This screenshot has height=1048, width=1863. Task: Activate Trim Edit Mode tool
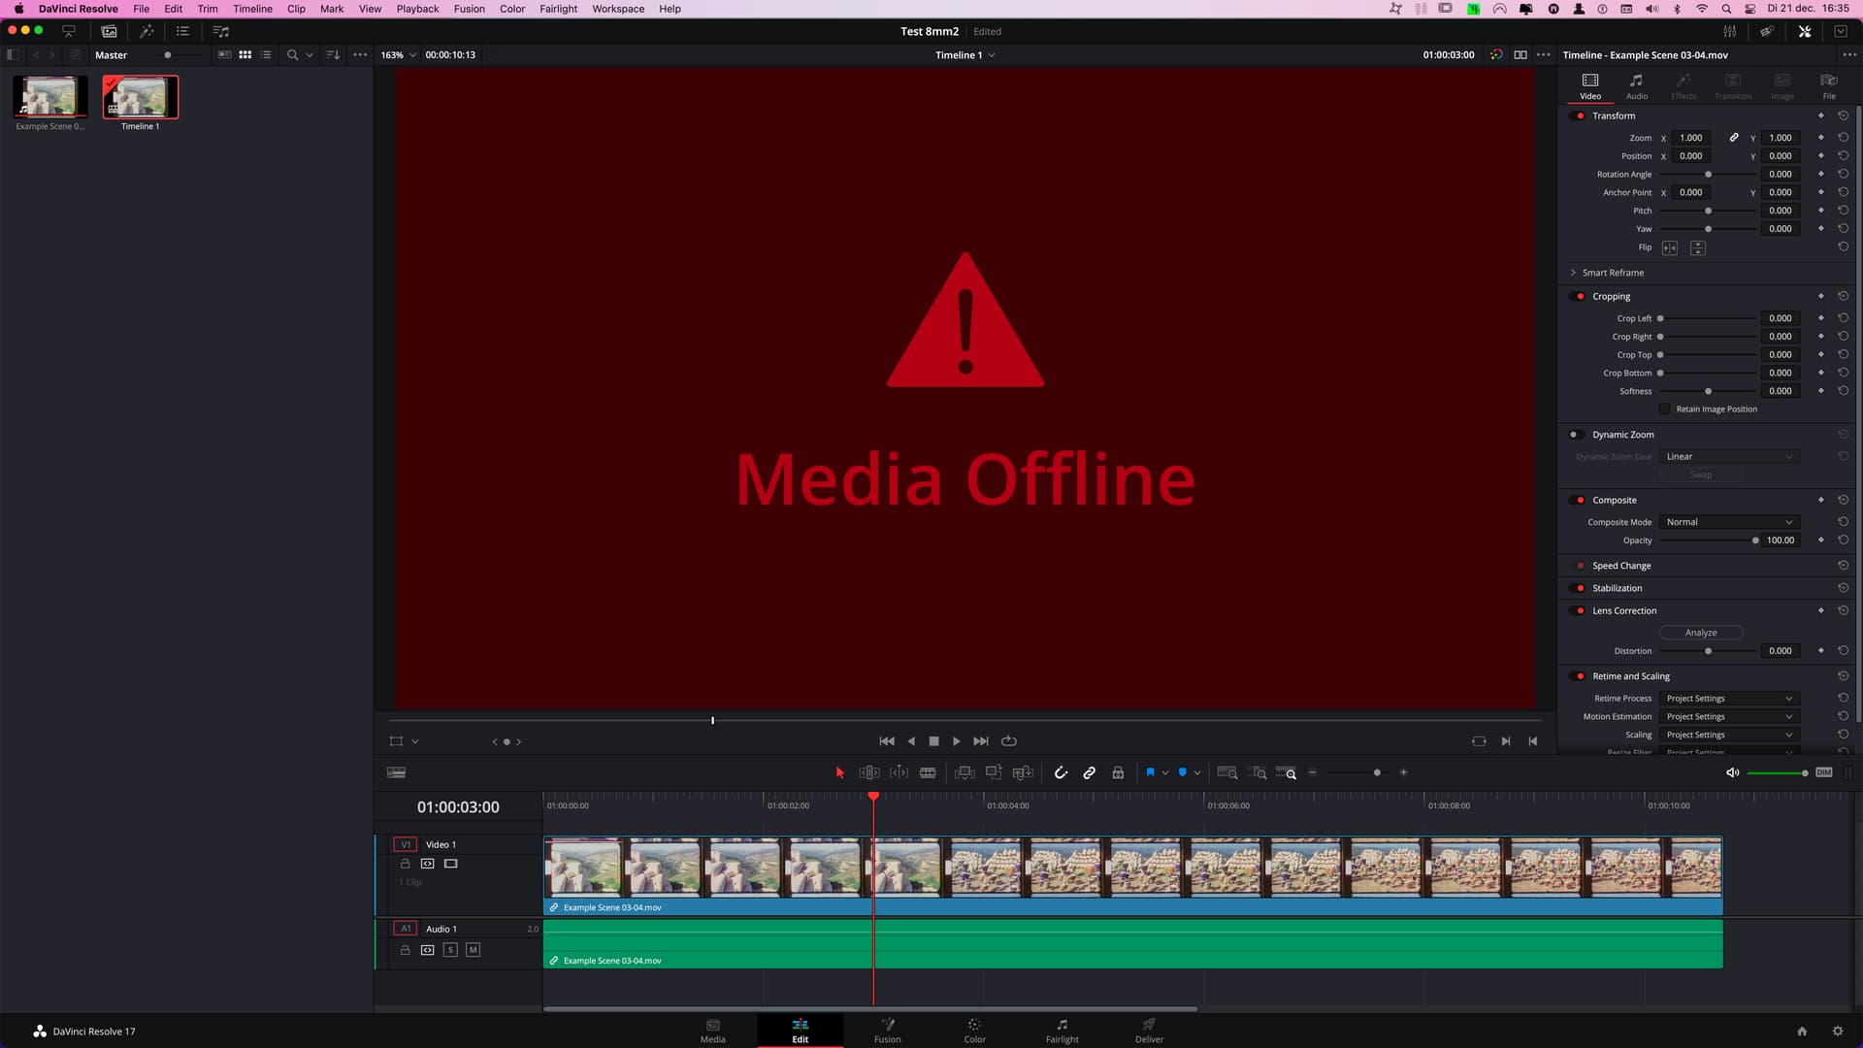point(869,773)
